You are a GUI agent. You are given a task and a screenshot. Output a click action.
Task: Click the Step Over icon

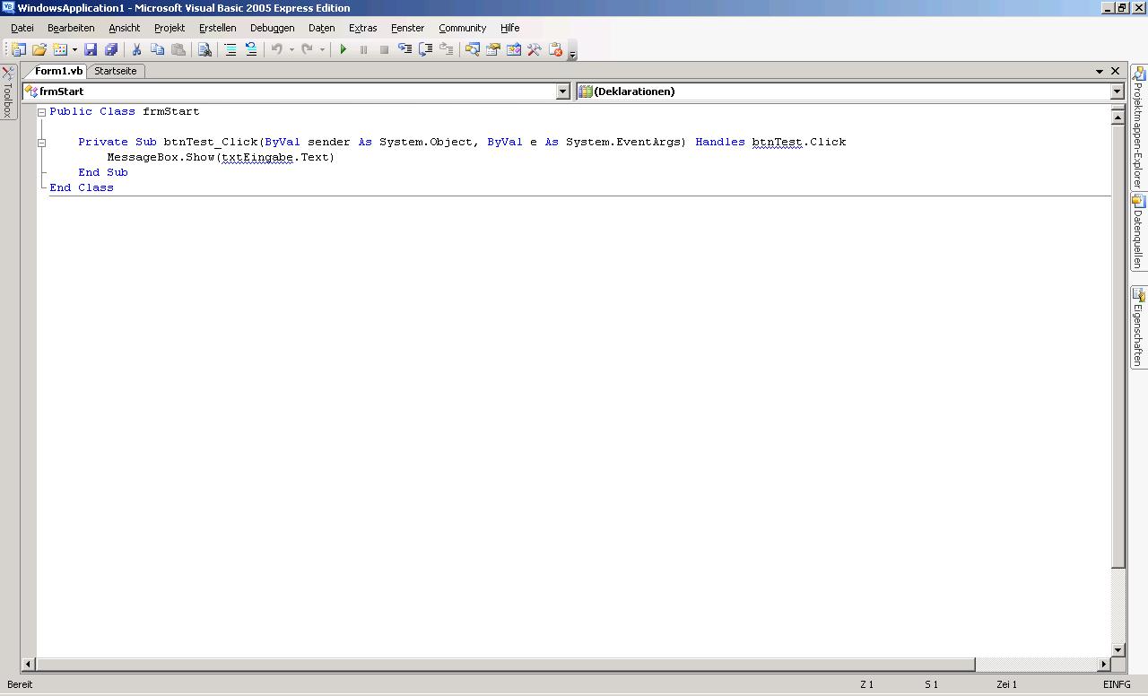click(425, 50)
